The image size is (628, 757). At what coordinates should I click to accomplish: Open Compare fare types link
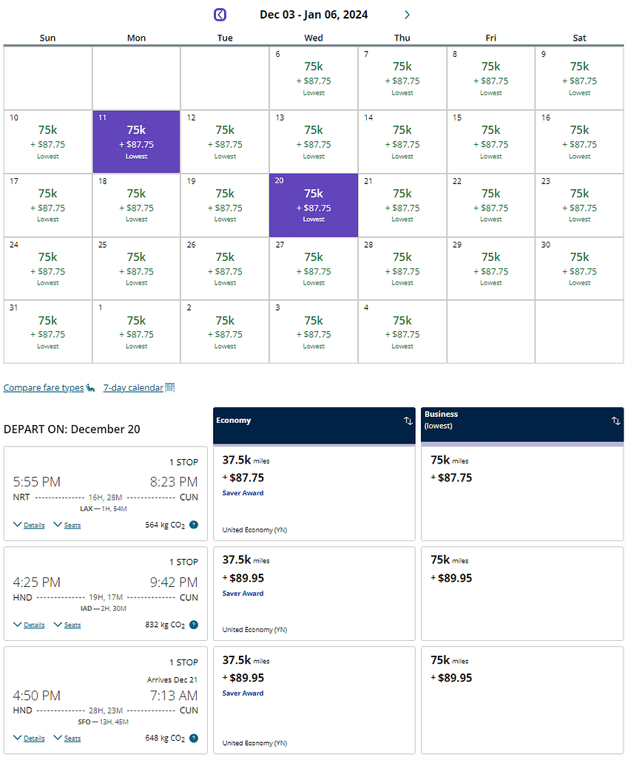tap(49, 387)
